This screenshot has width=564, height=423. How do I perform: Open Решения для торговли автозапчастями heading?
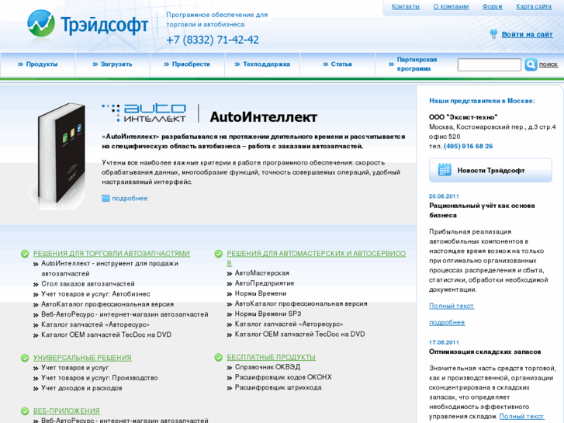click(112, 254)
